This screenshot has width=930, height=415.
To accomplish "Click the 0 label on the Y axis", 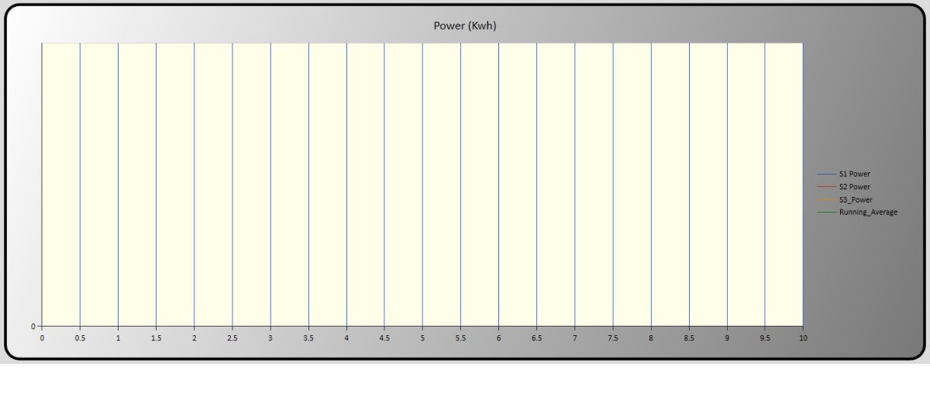I will pyautogui.click(x=33, y=327).
